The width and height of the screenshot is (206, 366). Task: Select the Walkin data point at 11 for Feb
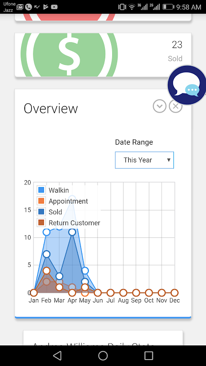click(47, 232)
